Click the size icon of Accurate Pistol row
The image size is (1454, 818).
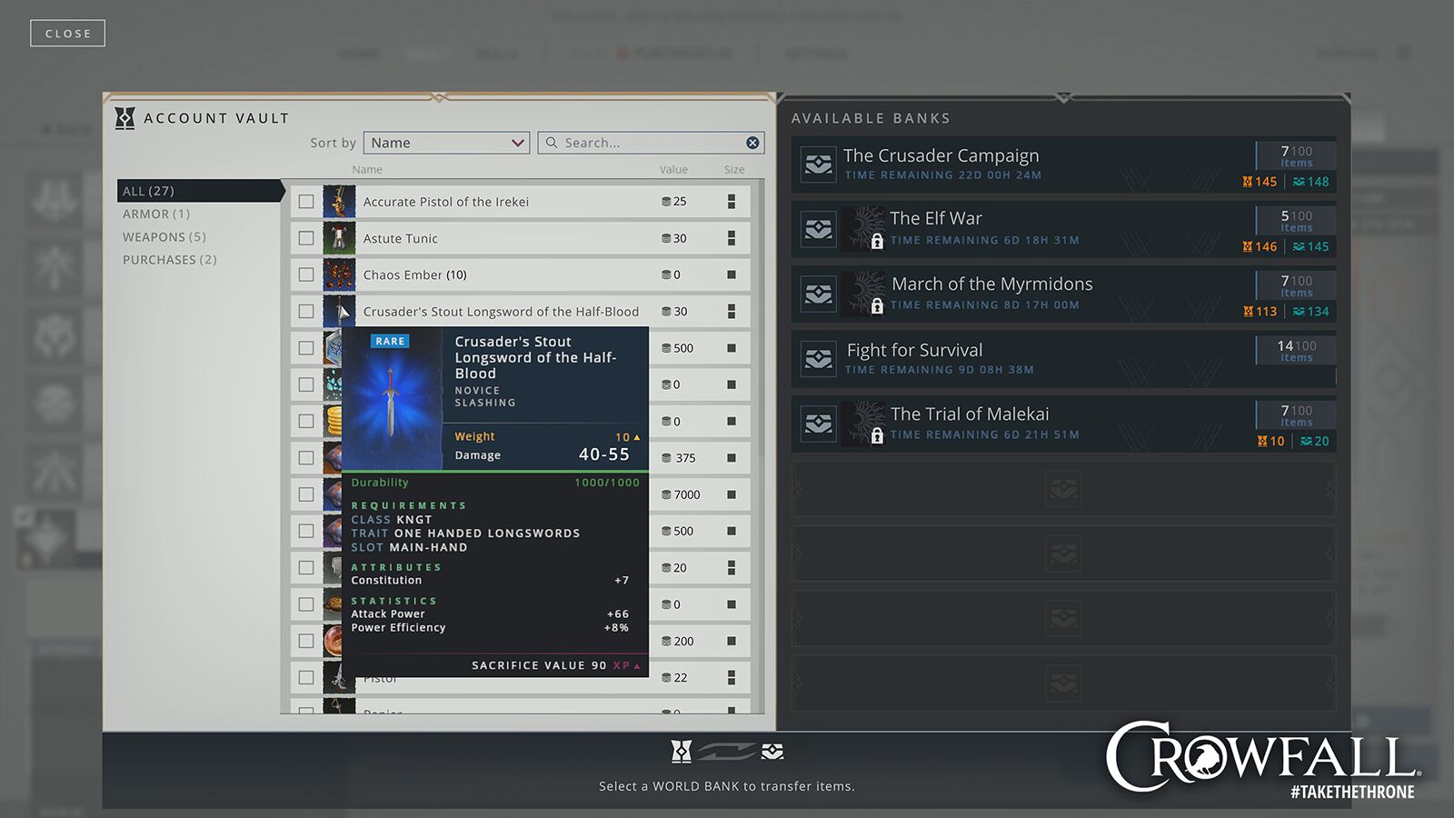click(732, 202)
